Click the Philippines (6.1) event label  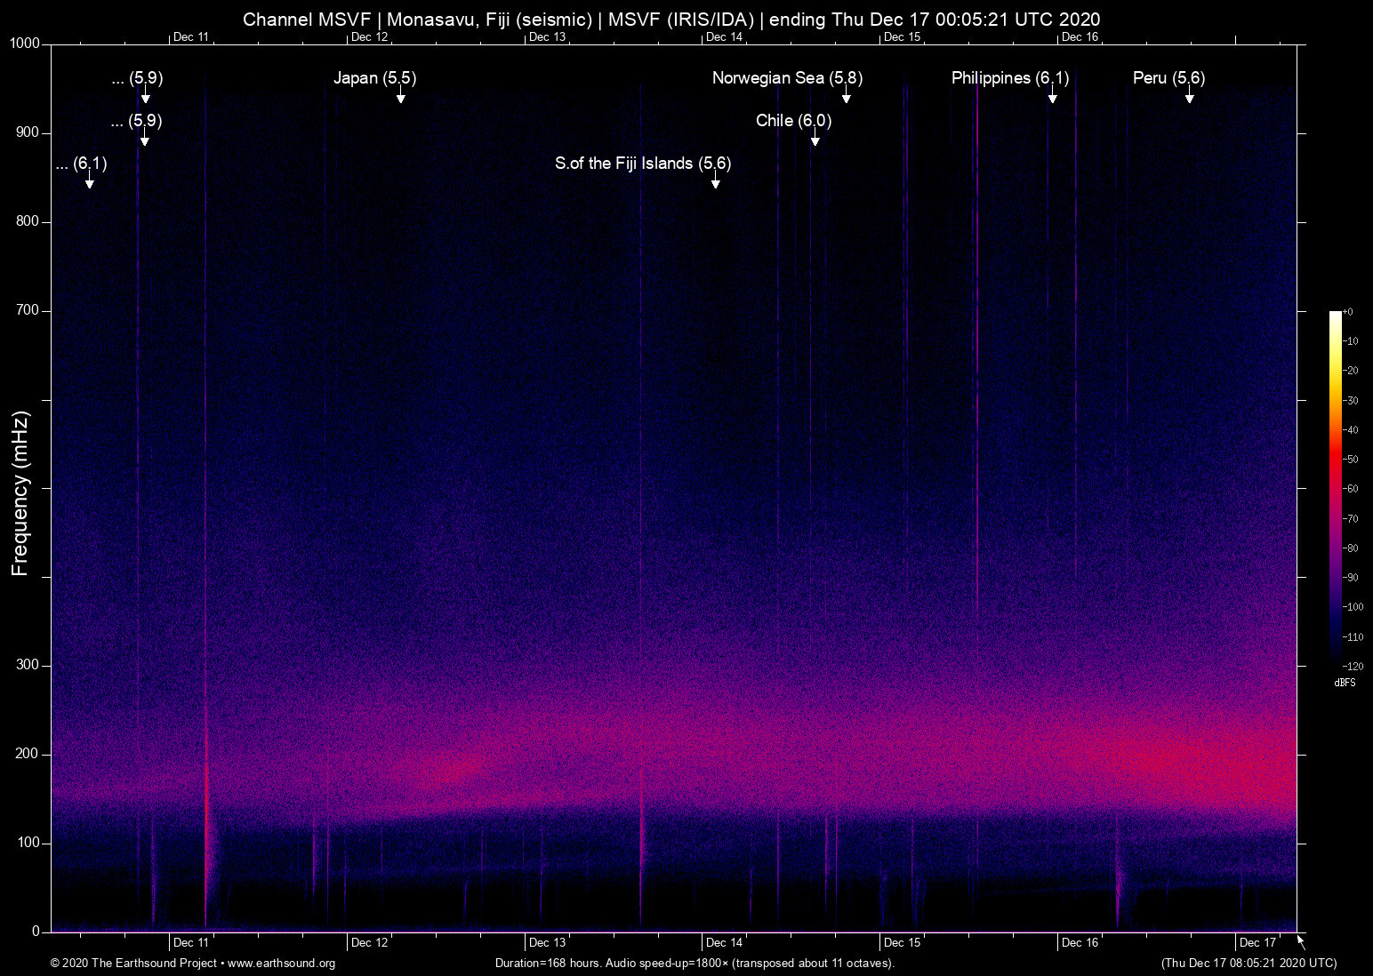point(1009,78)
